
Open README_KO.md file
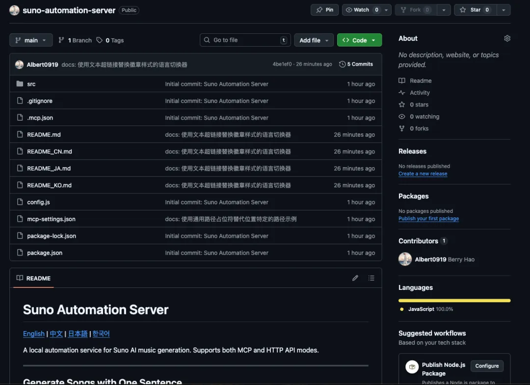click(x=50, y=185)
